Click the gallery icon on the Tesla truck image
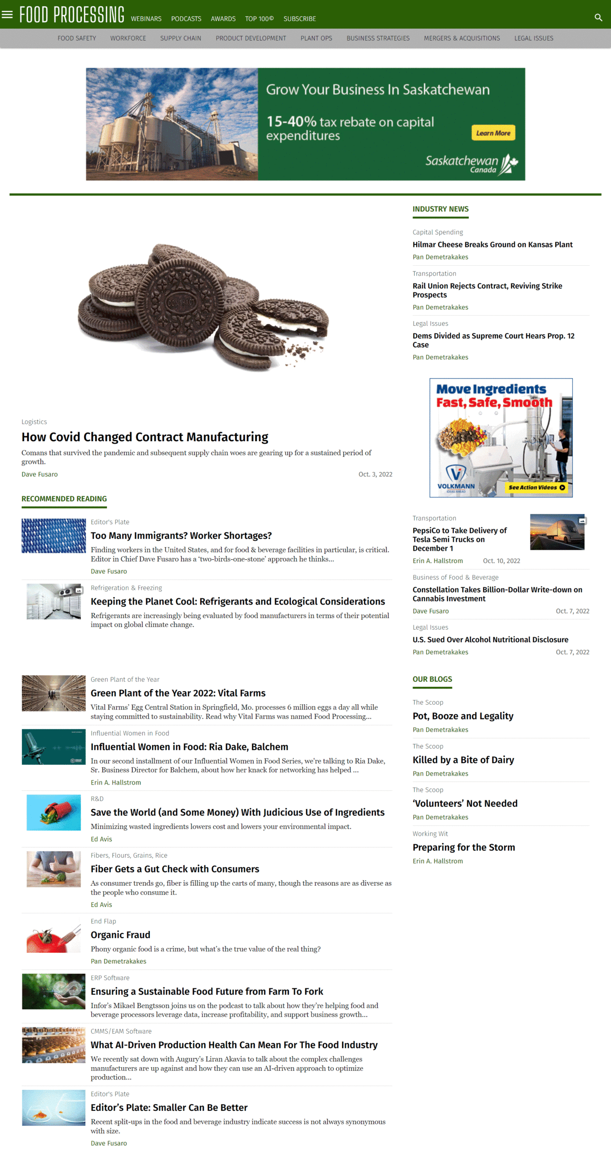Screen dimensions: 611x1149 pyautogui.click(x=582, y=521)
